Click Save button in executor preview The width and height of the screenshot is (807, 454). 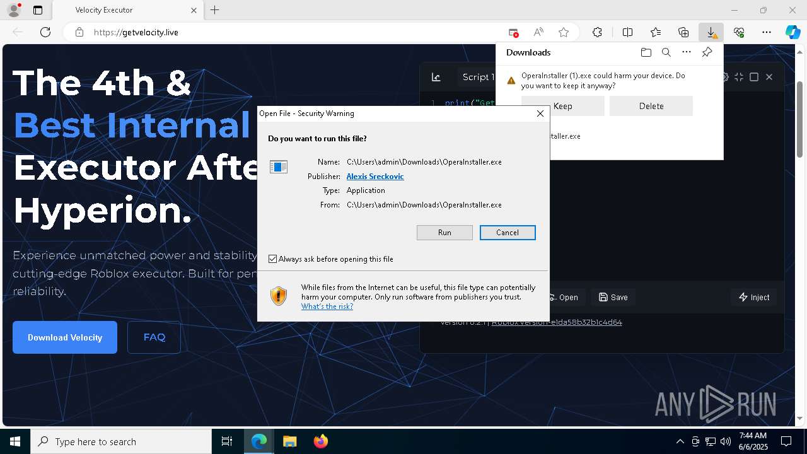(x=613, y=297)
